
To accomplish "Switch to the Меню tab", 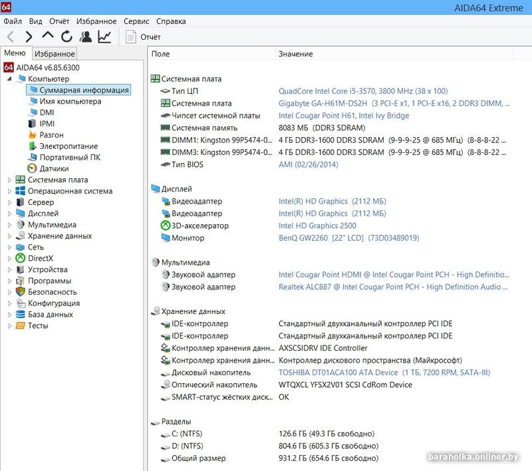I will point(15,53).
